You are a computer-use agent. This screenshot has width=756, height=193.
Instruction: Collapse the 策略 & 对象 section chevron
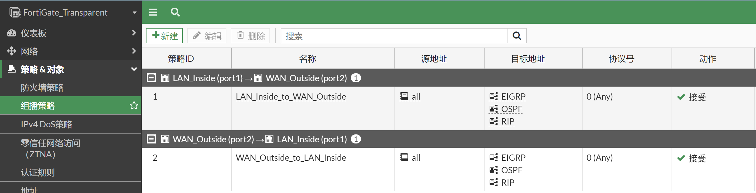134,69
